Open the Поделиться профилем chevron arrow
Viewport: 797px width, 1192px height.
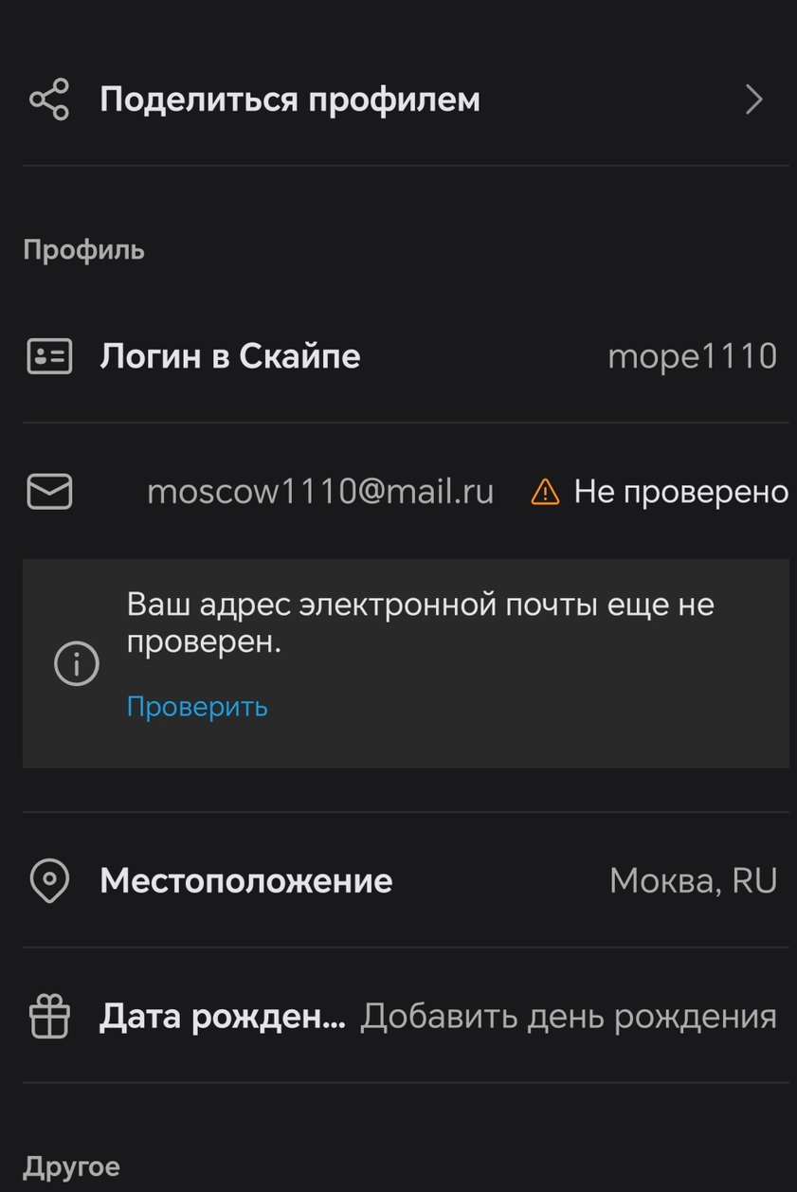754,99
